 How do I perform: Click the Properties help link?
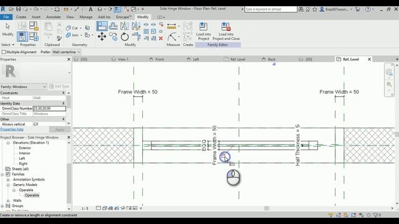[x=12, y=129]
